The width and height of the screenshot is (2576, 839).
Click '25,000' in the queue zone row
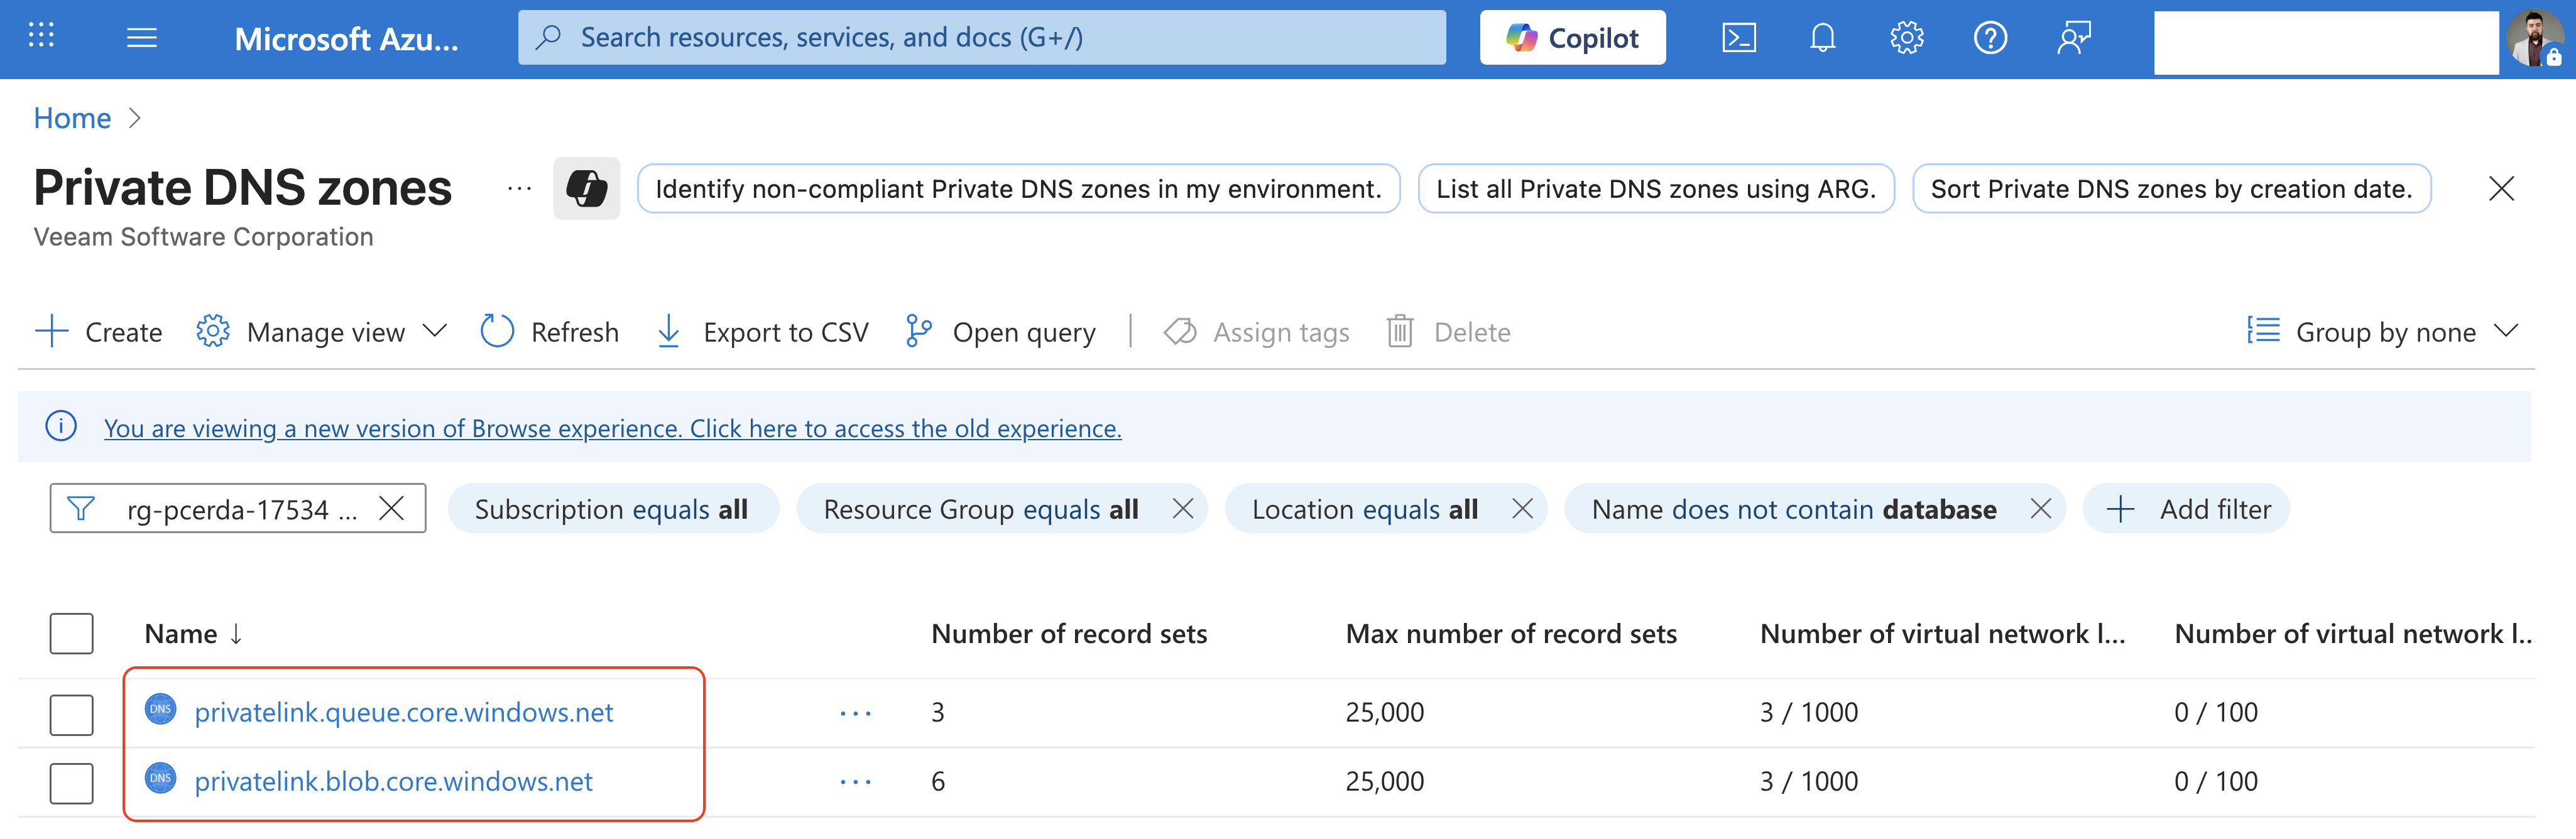1384,713
